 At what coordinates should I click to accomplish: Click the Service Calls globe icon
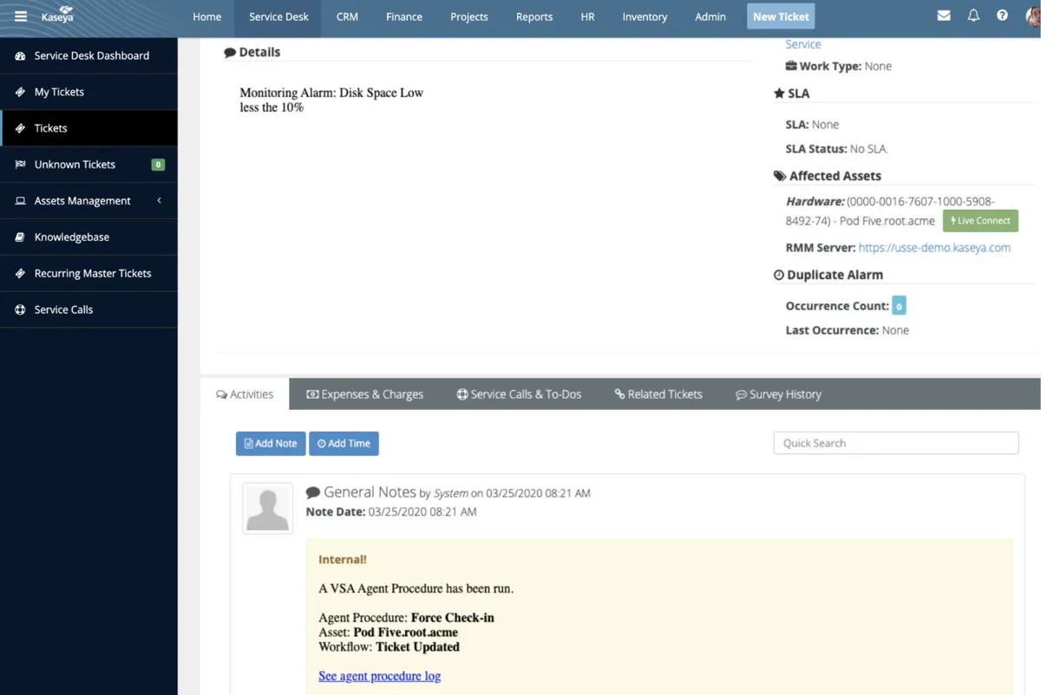(19, 309)
